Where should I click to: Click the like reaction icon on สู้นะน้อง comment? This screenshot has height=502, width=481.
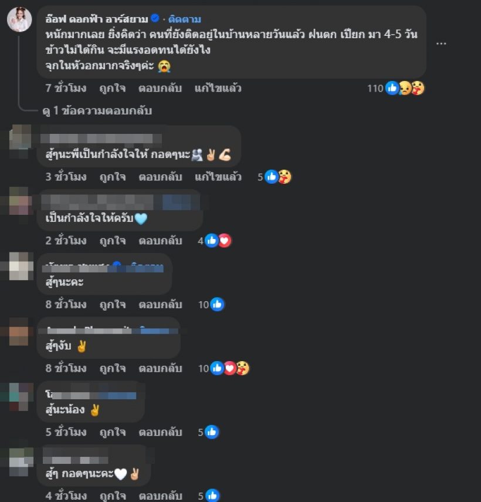(212, 432)
